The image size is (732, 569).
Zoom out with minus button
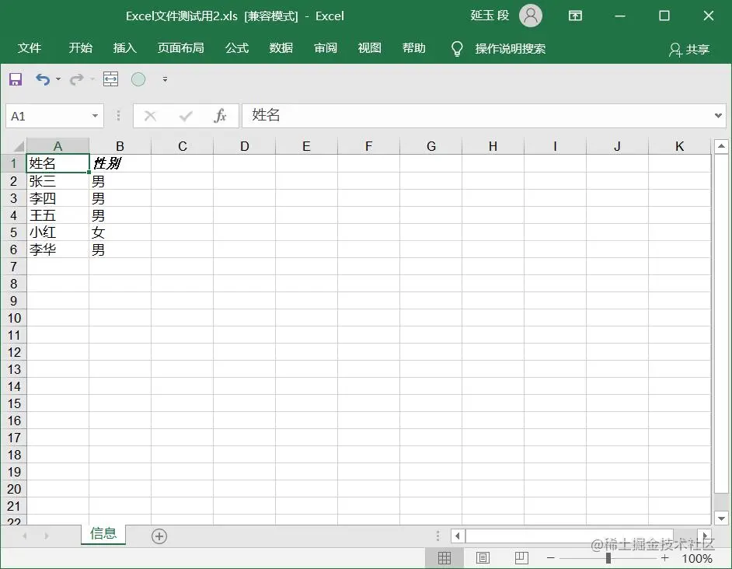[x=550, y=558]
